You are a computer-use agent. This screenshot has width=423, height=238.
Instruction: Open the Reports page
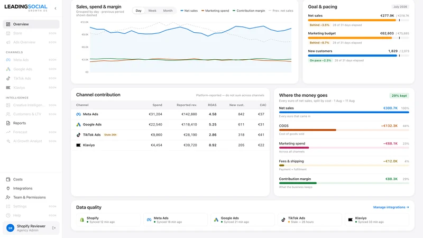[31, 123]
